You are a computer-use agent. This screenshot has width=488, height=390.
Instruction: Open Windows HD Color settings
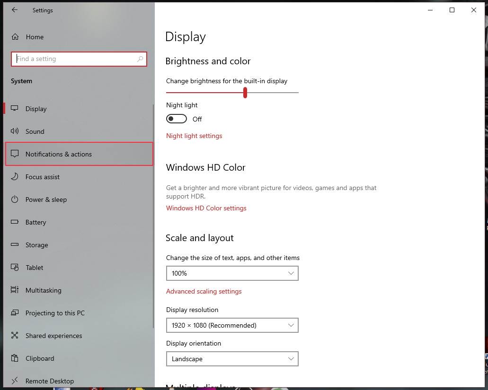tap(206, 208)
